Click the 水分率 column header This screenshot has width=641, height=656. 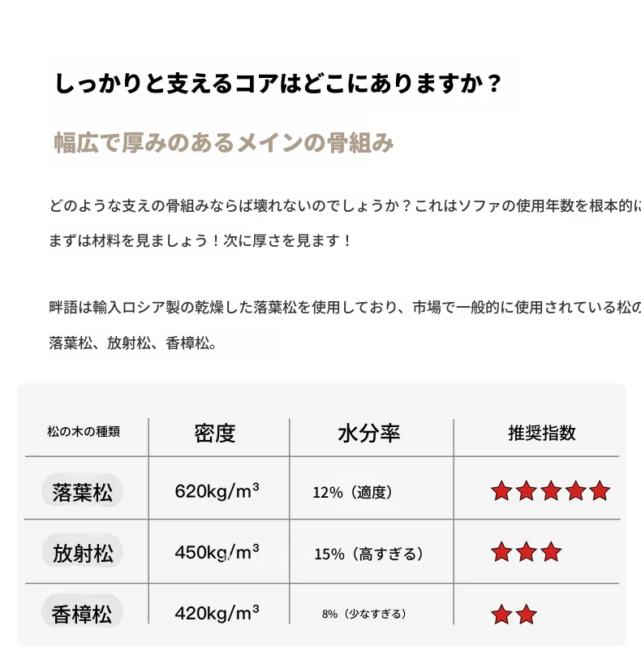coord(368,433)
